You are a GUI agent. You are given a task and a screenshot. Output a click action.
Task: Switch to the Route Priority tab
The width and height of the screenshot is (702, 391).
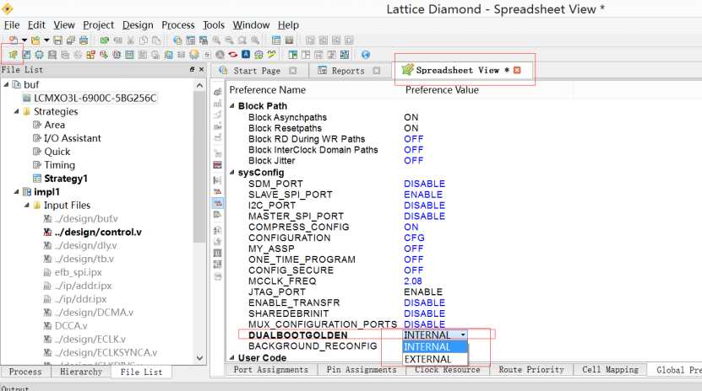click(531, 370)
